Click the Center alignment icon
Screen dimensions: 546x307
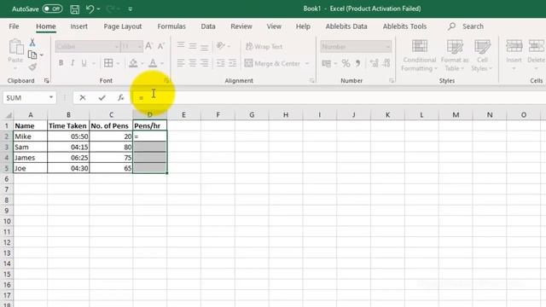[x=193, y=63]
